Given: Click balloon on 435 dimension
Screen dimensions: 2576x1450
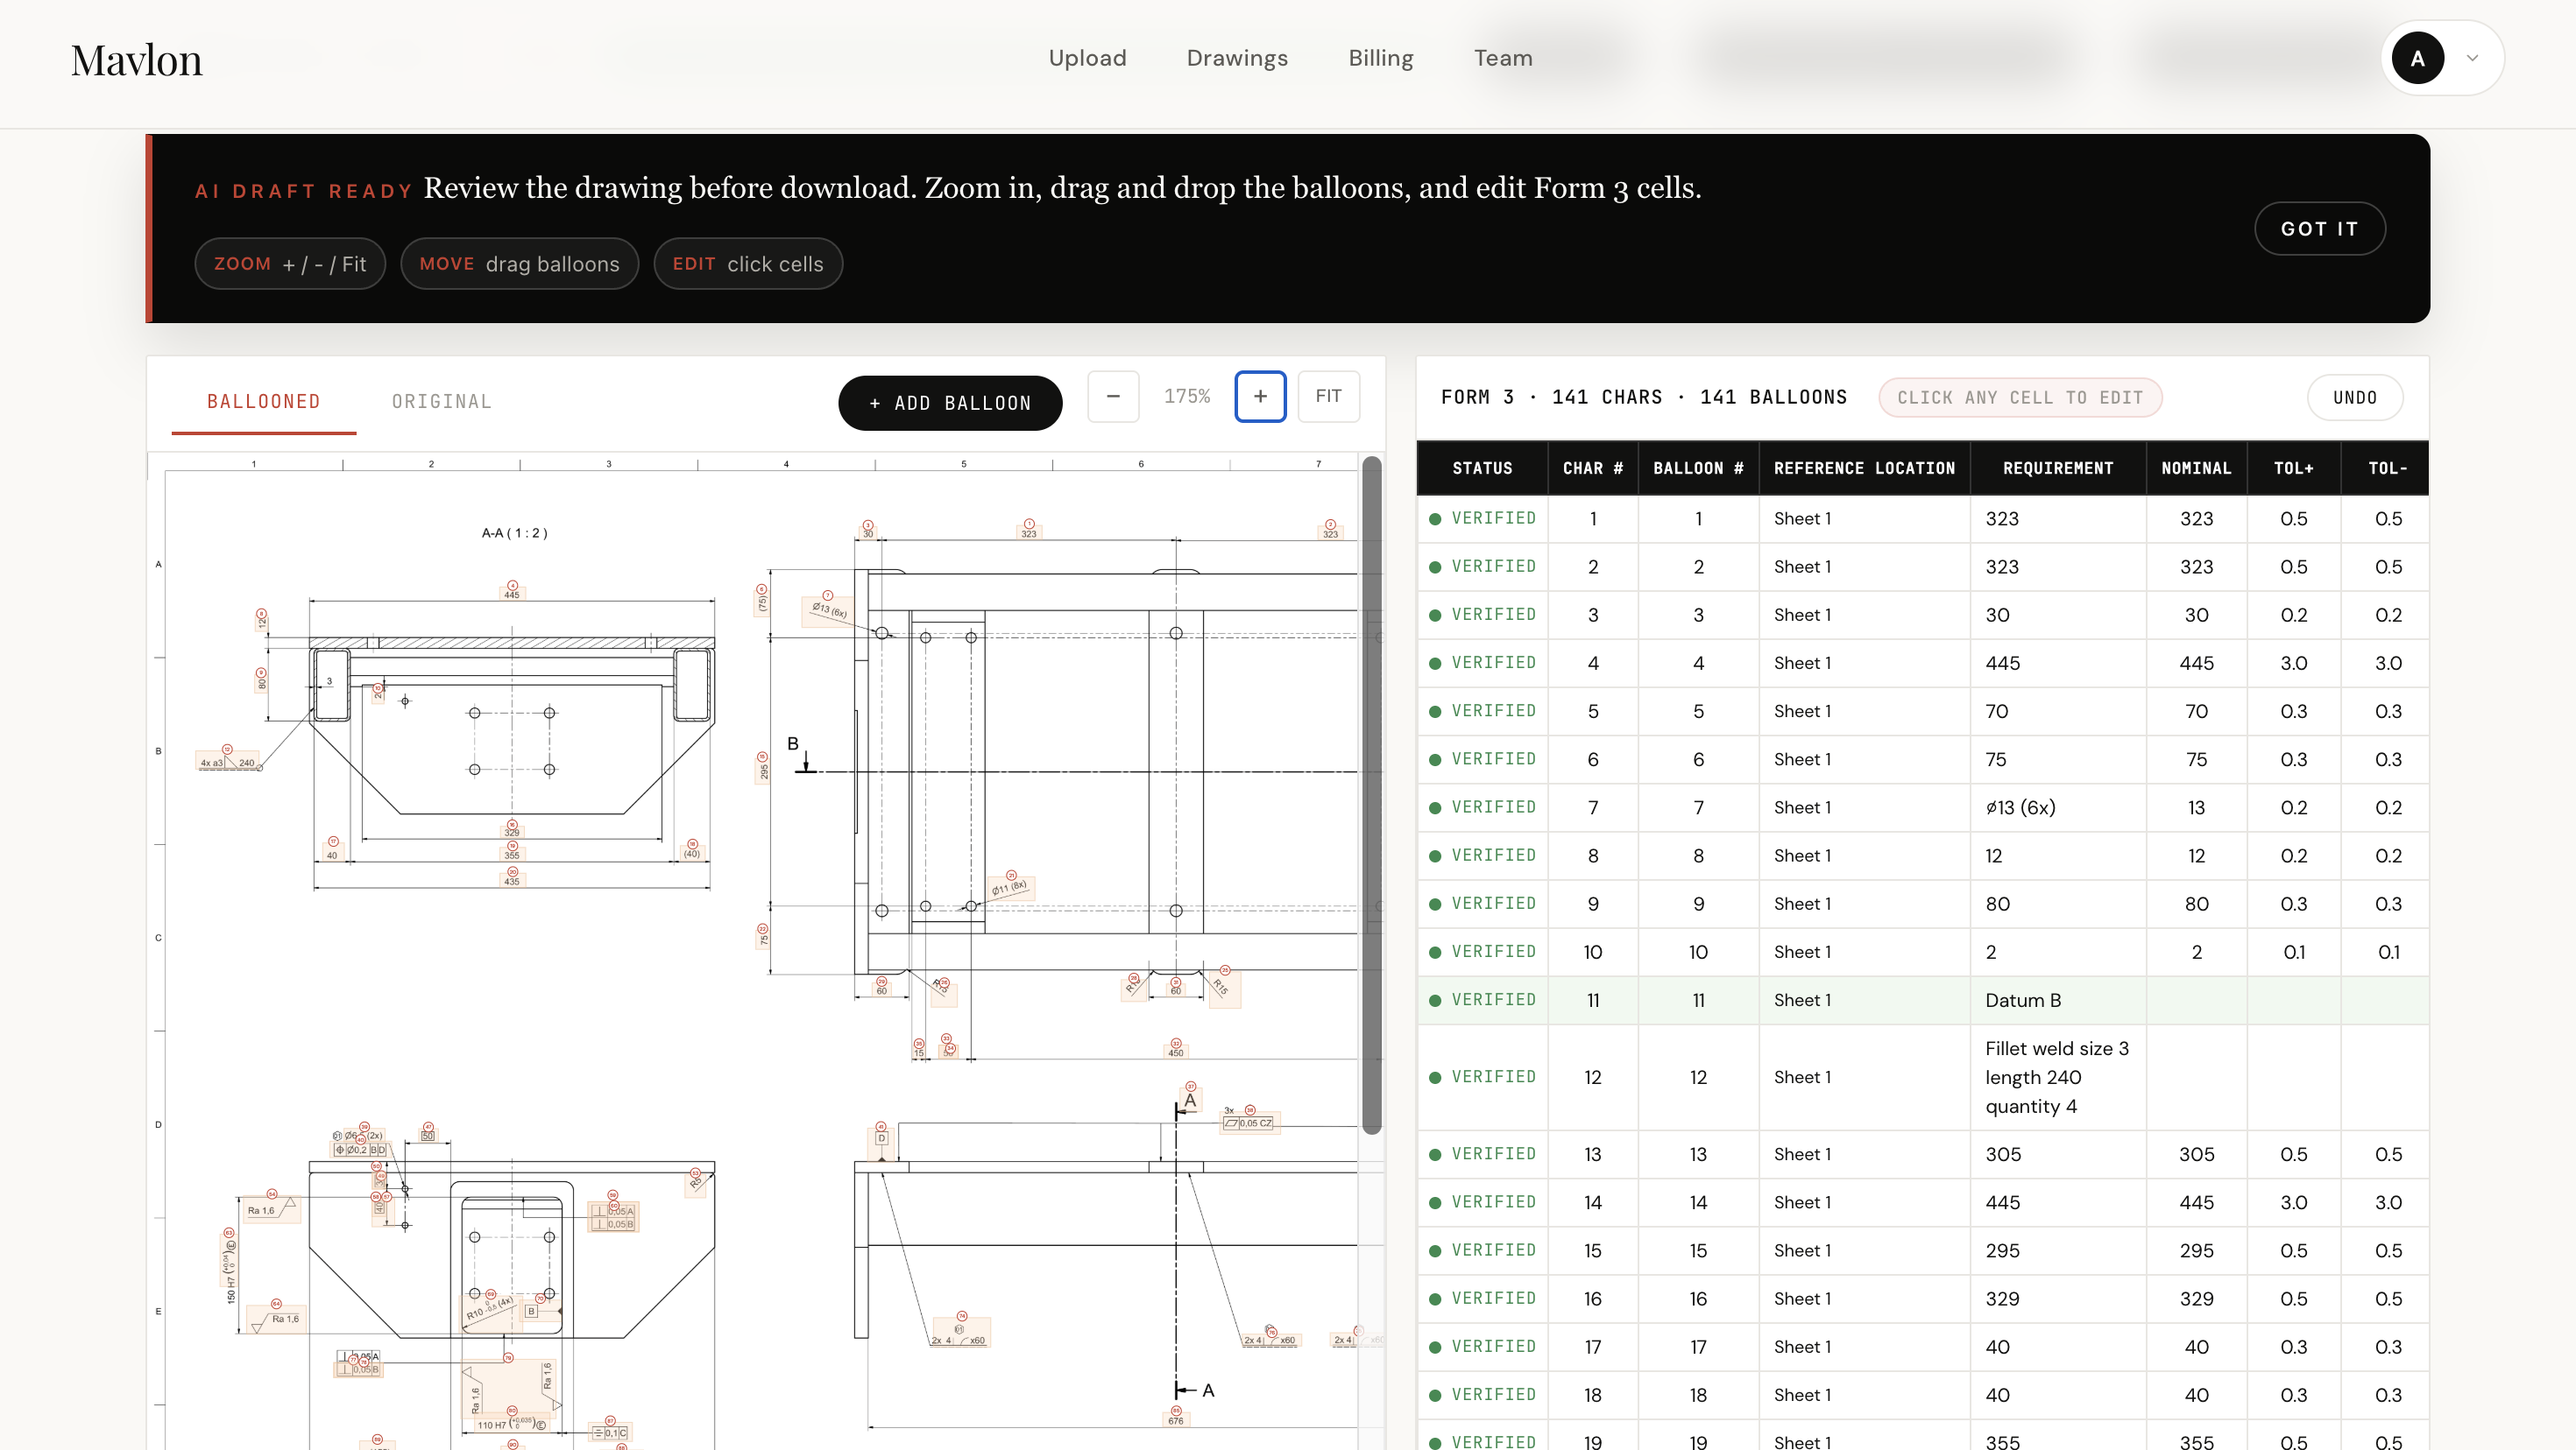Looking at the screenshot, I should 512,871.
